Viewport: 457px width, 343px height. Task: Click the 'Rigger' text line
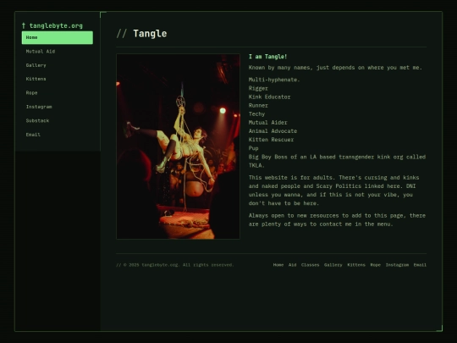click(258, 88)
